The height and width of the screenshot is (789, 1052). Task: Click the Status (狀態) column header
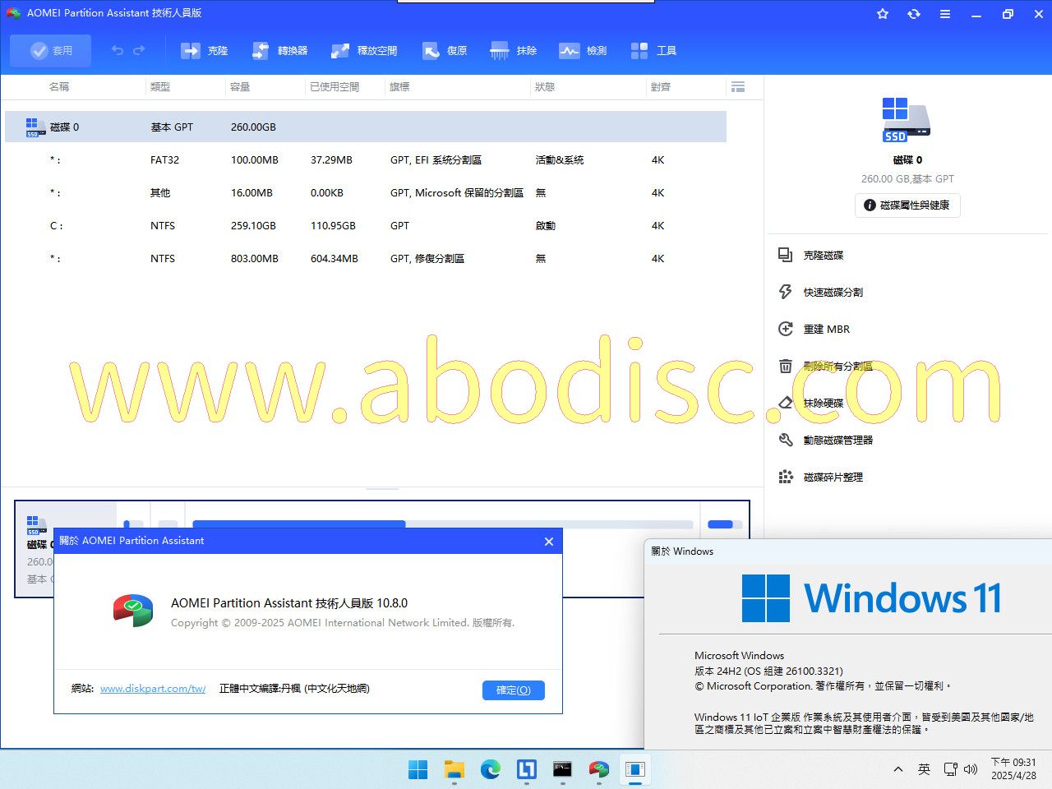pyautogui.click(x=545, y=86)
